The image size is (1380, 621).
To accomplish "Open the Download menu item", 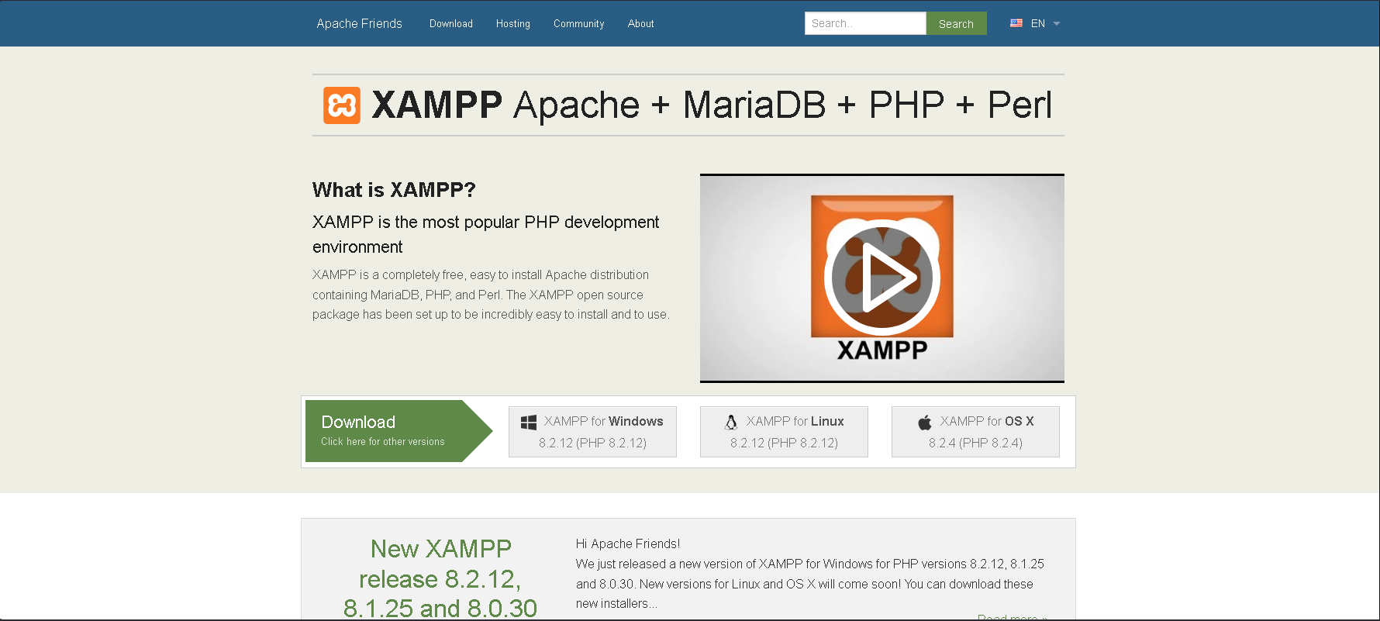I will (451, 24).
